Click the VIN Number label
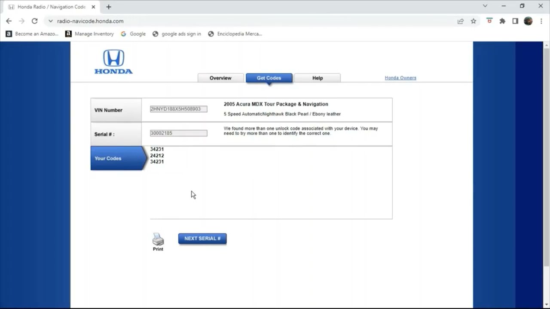Image resolution: width=550 pixels, height=309 pixels. (108, 110)
